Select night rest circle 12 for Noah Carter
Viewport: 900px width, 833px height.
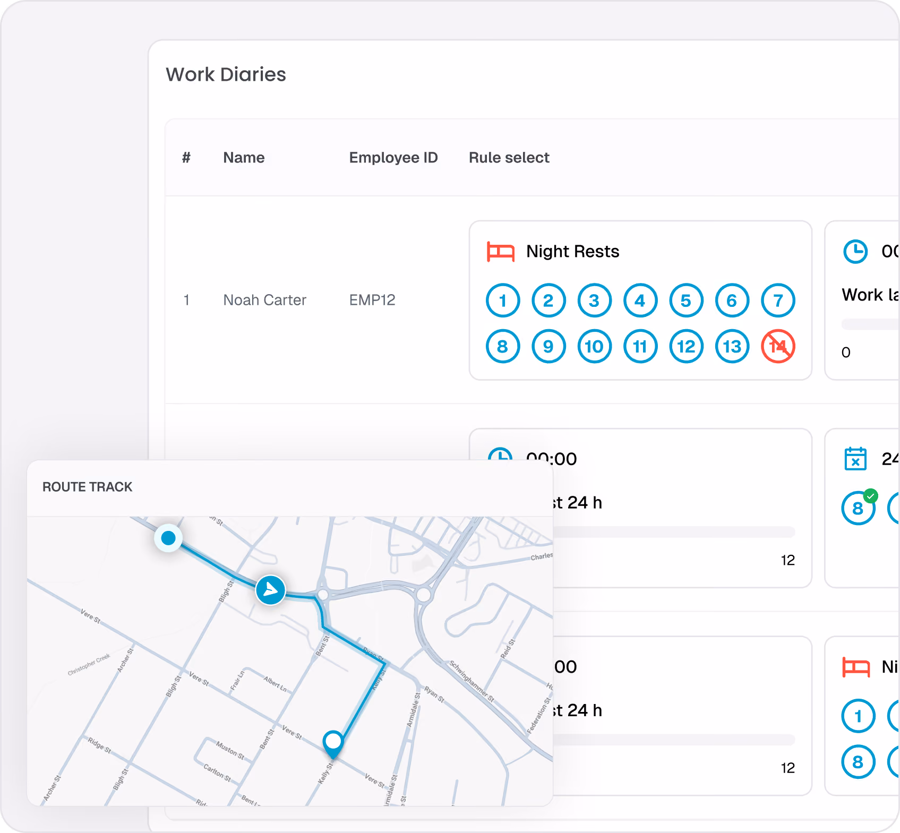point(686,346)
